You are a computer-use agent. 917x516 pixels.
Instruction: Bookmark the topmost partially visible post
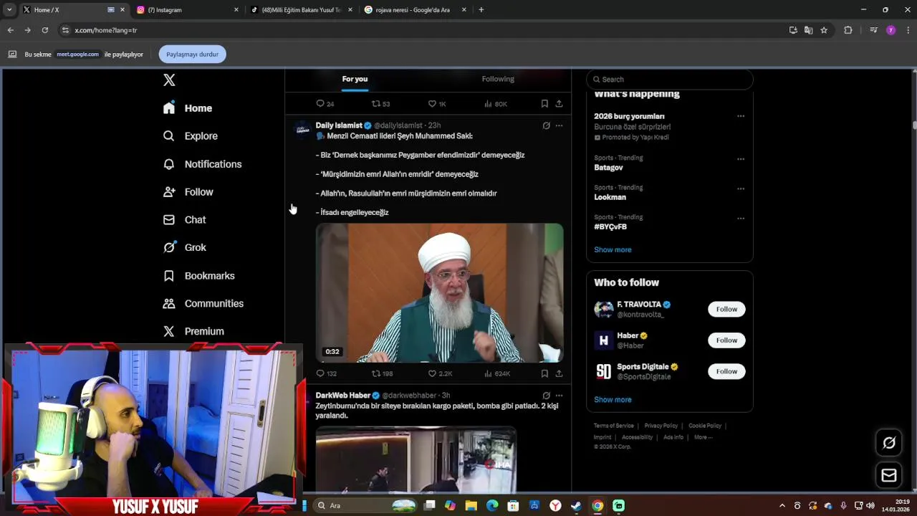544,104
